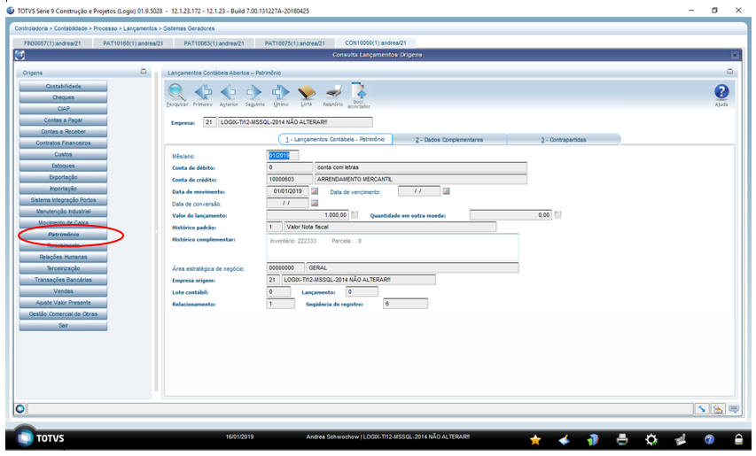
Task: Open Docs Associados icon
Action: pyautogui.click(x=359, y=90)
